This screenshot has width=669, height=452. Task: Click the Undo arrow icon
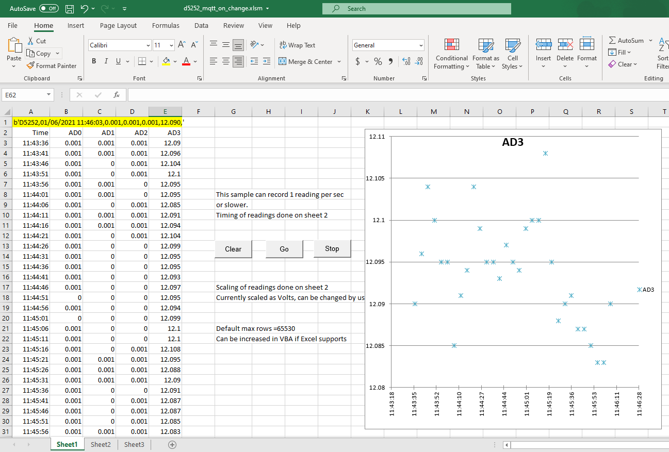pos(85,9)
